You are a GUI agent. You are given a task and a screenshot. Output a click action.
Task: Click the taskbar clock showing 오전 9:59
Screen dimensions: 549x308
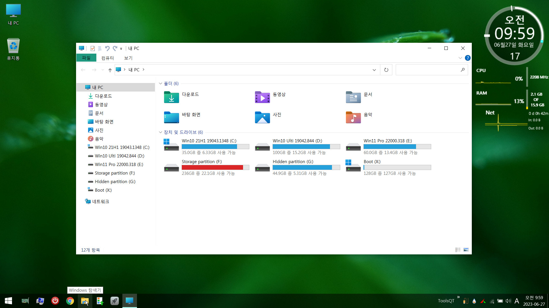click(534, 301)
